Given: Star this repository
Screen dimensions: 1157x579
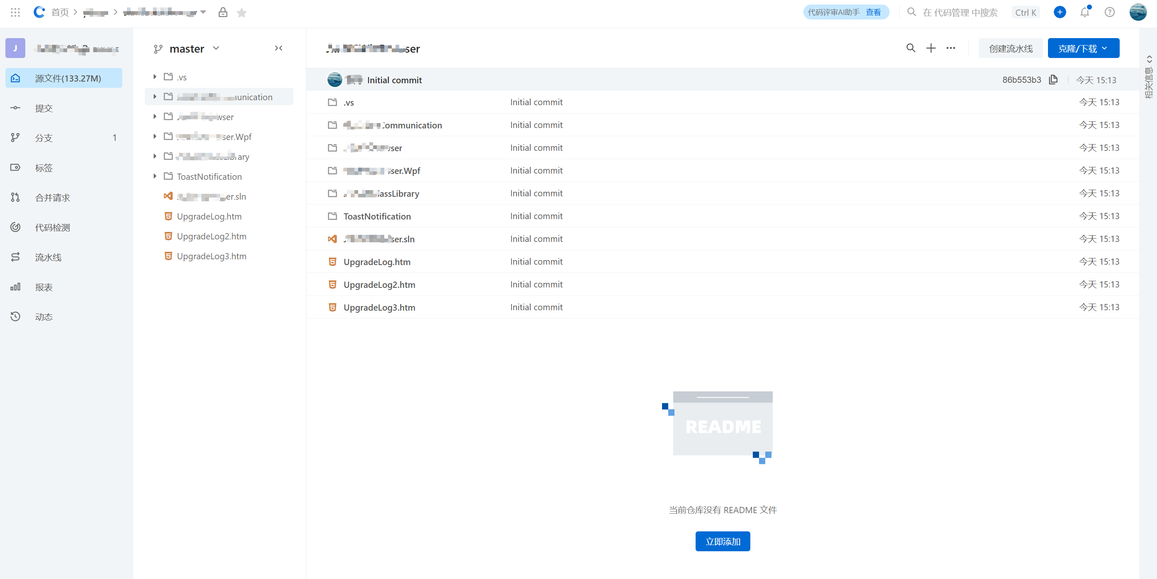Looking at the screenshot, I should coord(242,12).
